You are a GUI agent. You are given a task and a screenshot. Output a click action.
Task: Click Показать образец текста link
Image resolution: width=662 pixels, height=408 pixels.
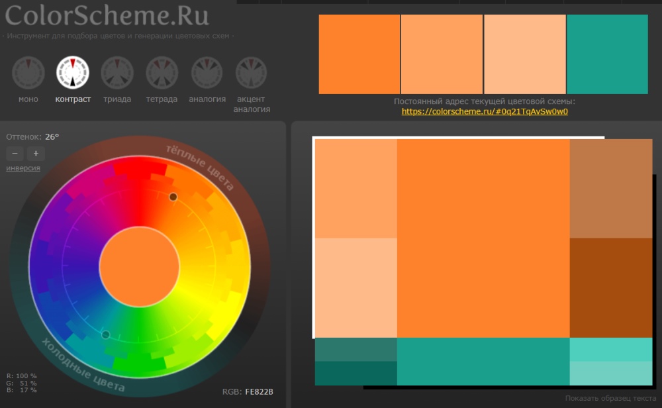click(610, 398)
